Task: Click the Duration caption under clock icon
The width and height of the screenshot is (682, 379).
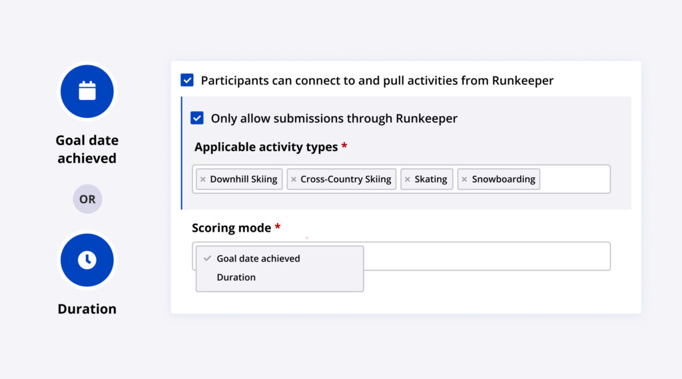Action: [87, 309]
